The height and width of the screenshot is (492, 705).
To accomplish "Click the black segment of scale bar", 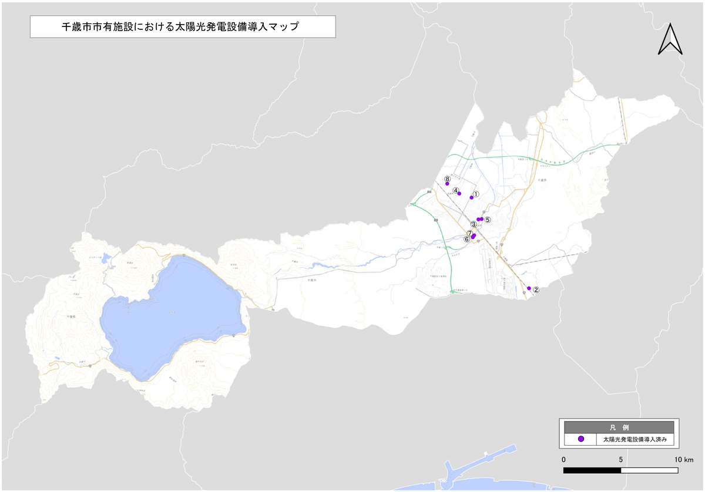I will point(592,470).
